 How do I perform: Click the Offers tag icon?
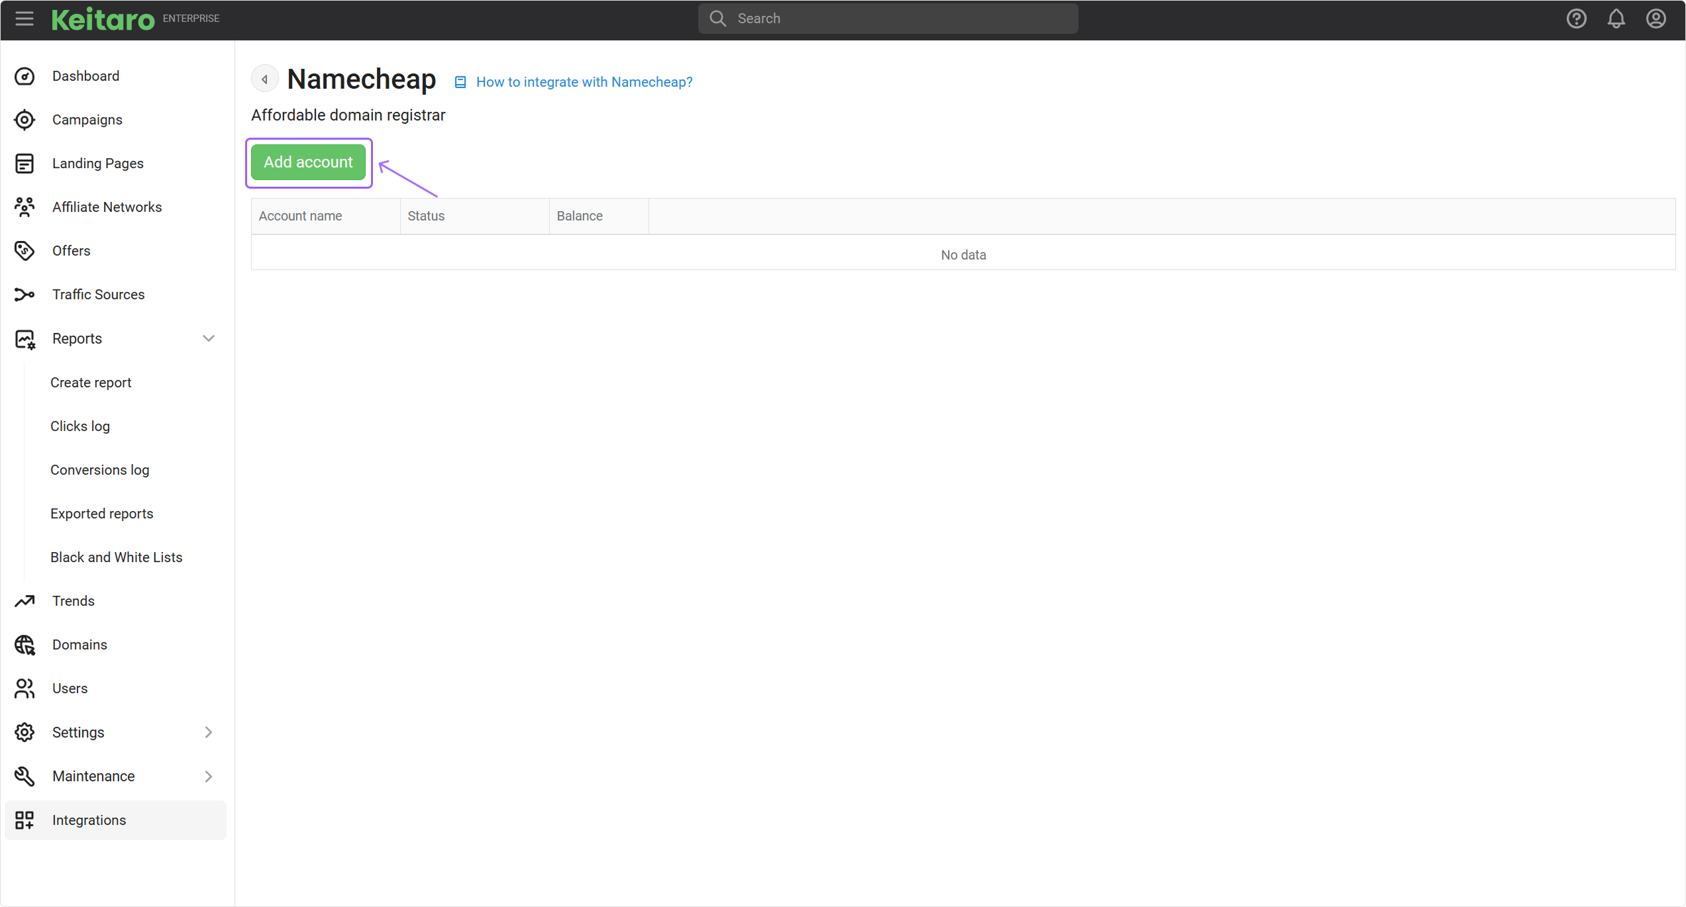coord(25,251)
